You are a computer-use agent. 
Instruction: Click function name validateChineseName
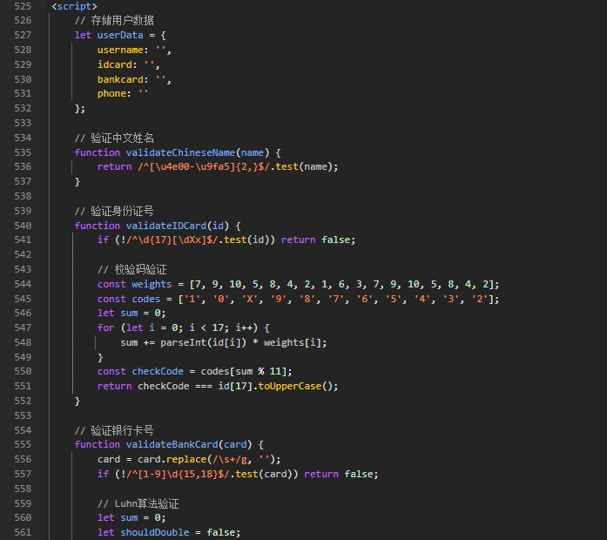pyautogui.click(x=180, y=152)
